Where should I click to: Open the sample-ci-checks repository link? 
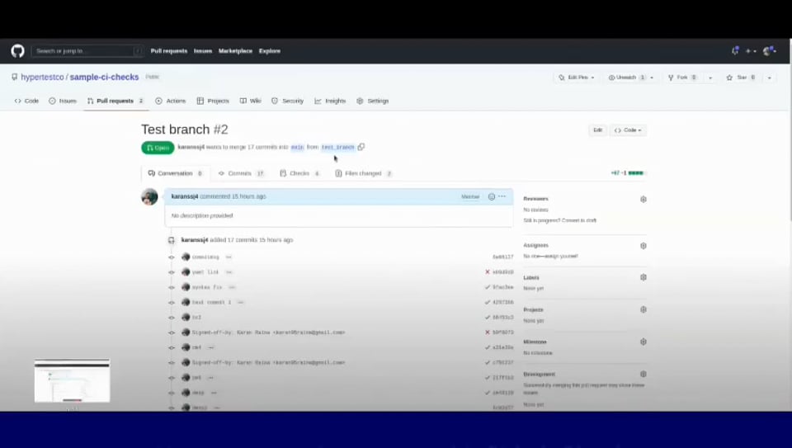pos(104,78)
